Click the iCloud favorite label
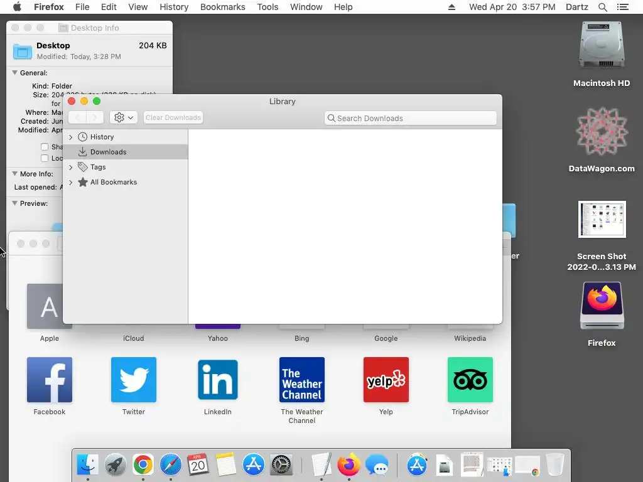The width and height of the screenshot is (643, 482). pyautogui.click(x=134, y=338)
